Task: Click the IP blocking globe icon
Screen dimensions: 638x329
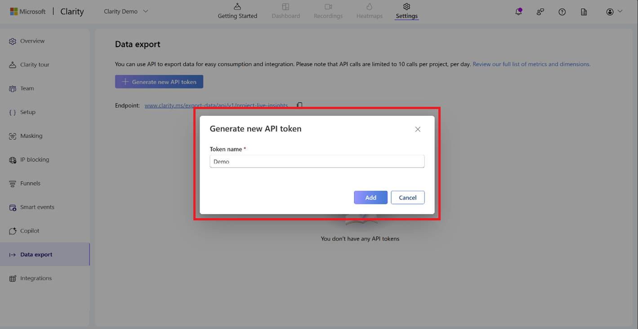Action: click(x=13, y=160)
